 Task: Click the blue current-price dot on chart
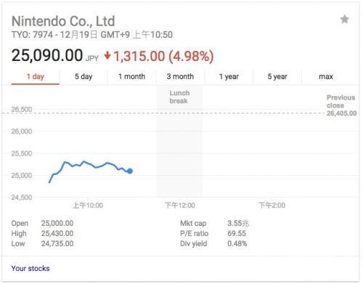pos(130,171)
